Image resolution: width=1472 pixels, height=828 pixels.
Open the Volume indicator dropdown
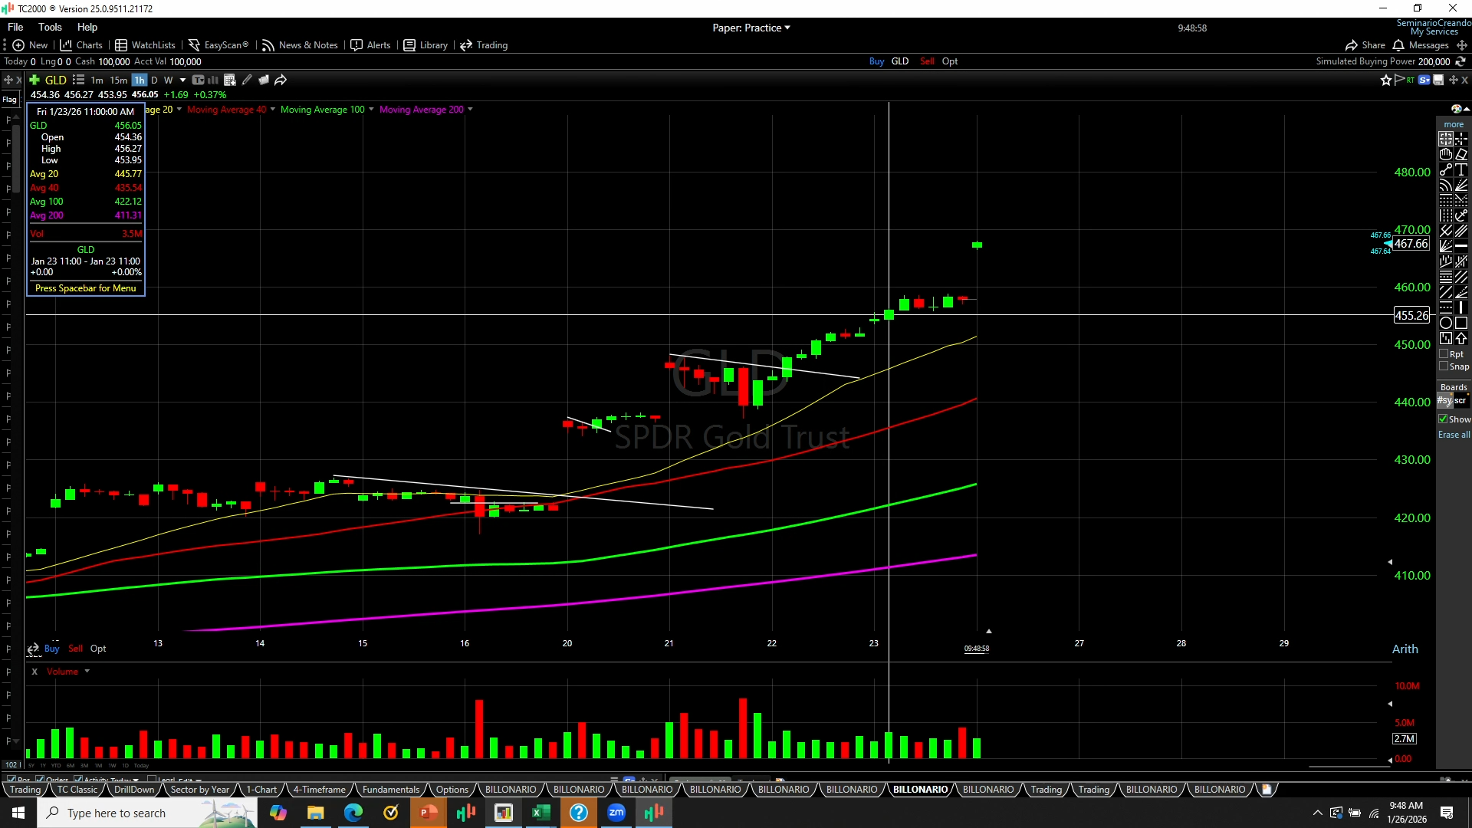click(87, 672)
